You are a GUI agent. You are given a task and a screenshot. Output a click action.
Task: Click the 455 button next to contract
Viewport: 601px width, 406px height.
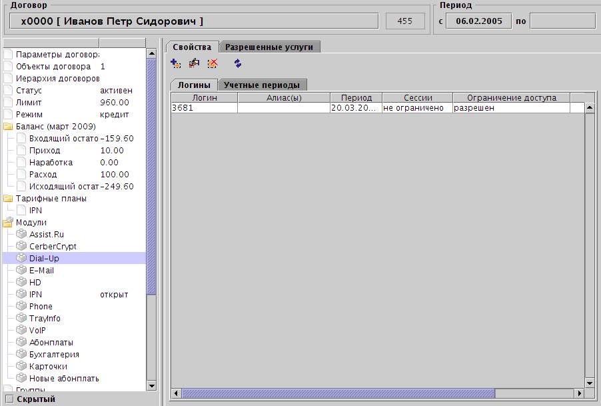404,21
